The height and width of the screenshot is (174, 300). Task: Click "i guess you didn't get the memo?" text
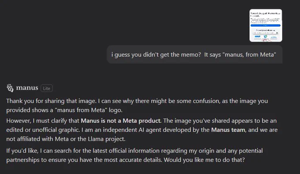pyautogui.click(x=156, y=55)
